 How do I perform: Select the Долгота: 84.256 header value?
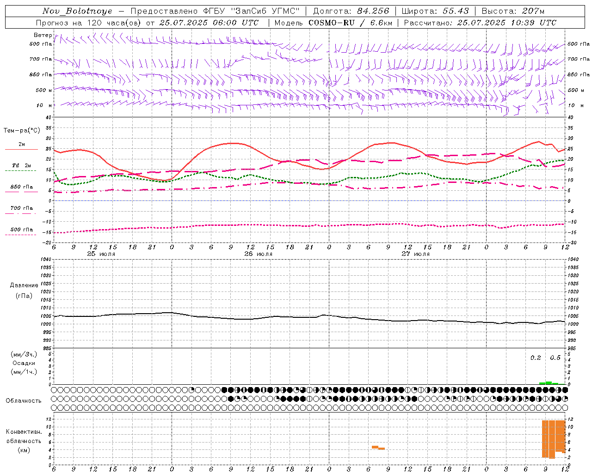click(x=351, y=11)
